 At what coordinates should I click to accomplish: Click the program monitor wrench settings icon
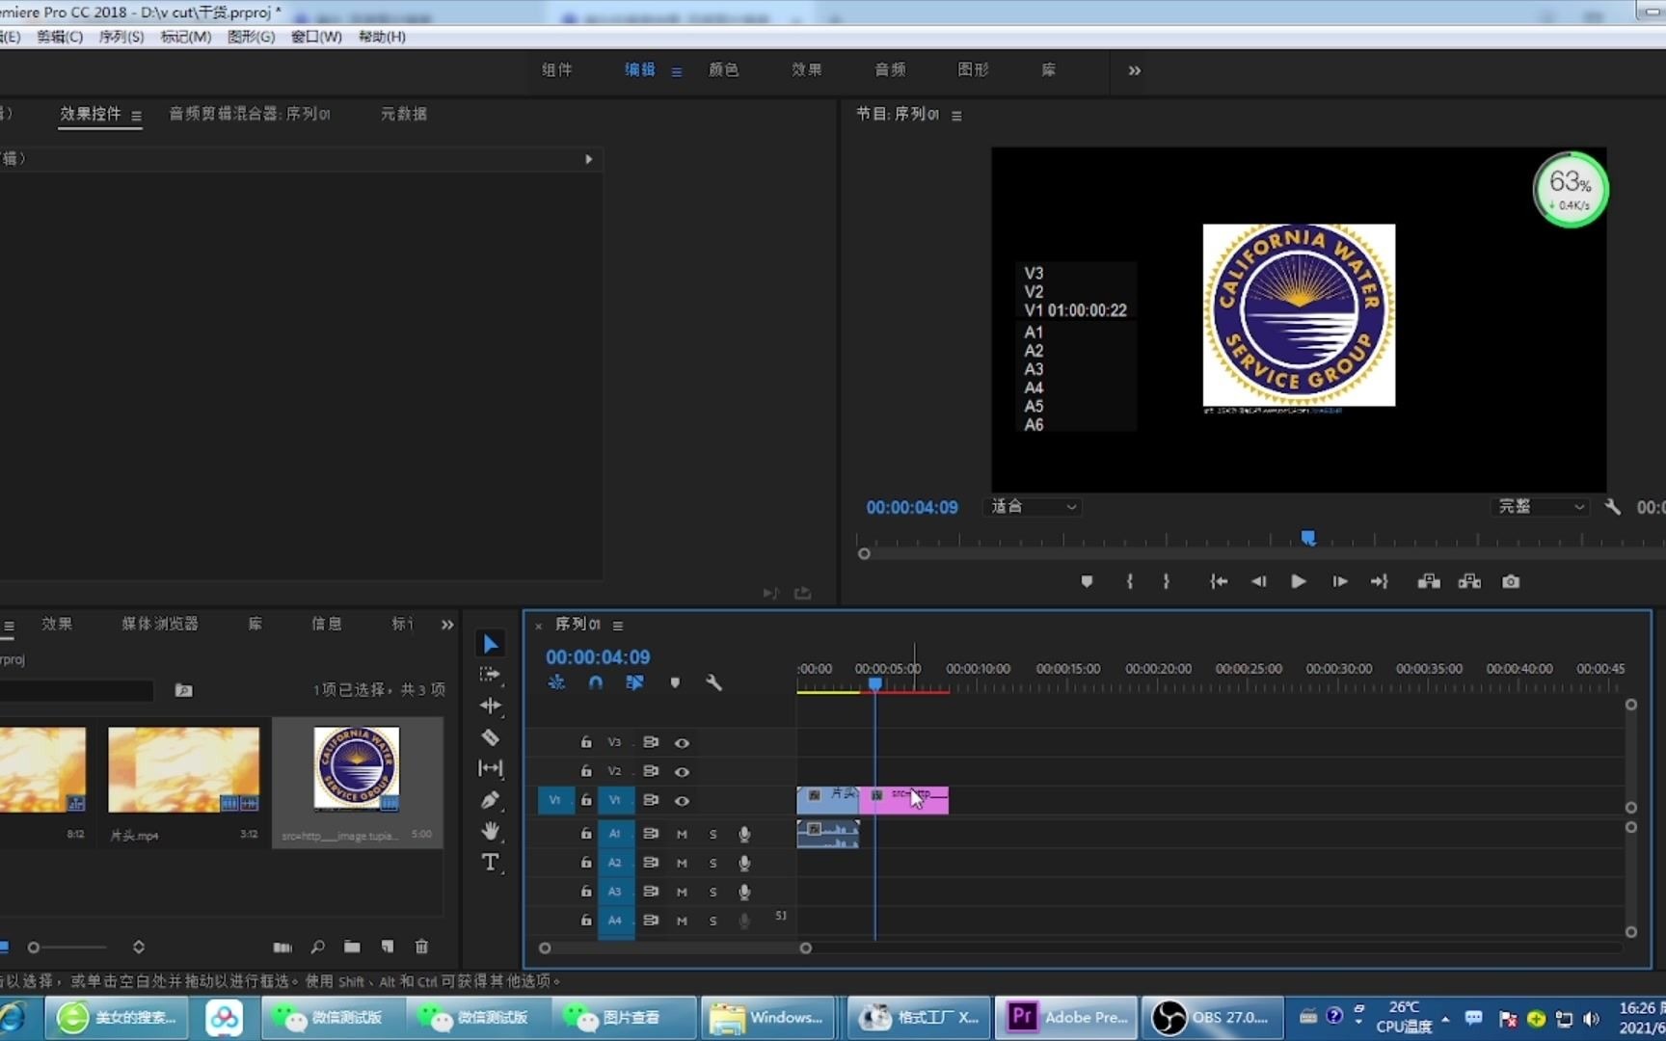pyautogui.click(x=1612, y=507)
